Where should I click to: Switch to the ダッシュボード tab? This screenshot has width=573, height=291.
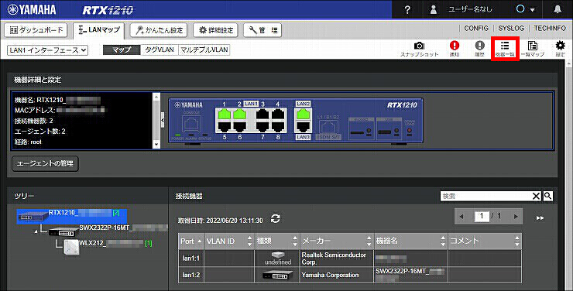click(36, 30)
